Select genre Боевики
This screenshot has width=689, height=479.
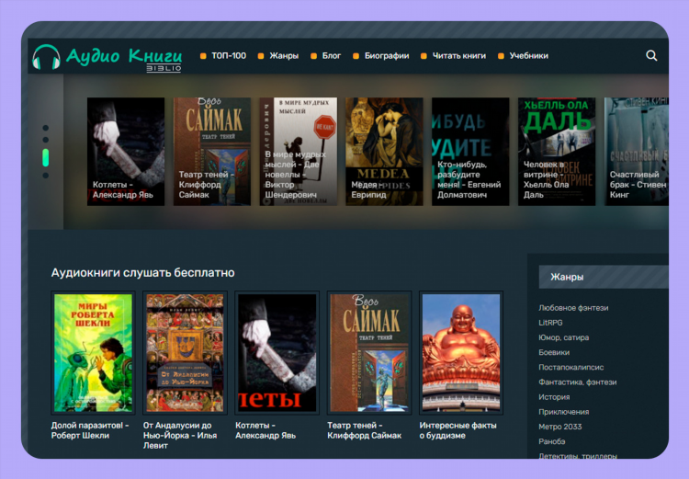[554, 352]
